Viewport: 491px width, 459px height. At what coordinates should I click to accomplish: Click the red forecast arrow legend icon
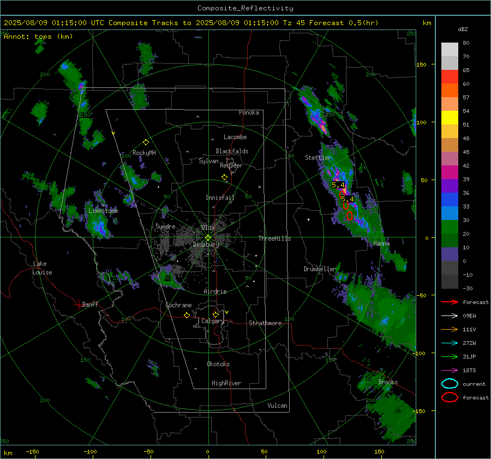coord(450,302)
